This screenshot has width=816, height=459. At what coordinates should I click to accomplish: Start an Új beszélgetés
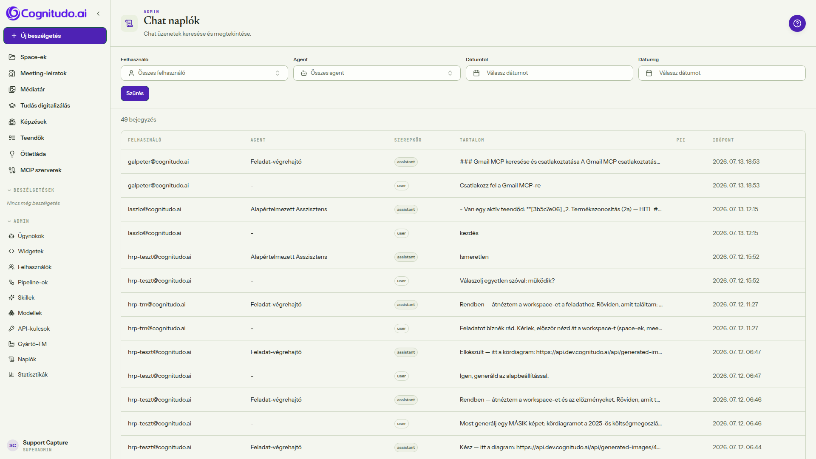(55, 36)
